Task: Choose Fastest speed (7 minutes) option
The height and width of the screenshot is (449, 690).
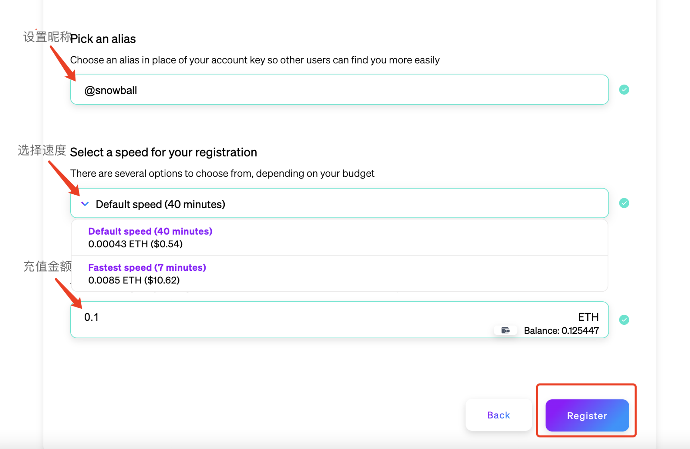Action: [x=147, y=273]
